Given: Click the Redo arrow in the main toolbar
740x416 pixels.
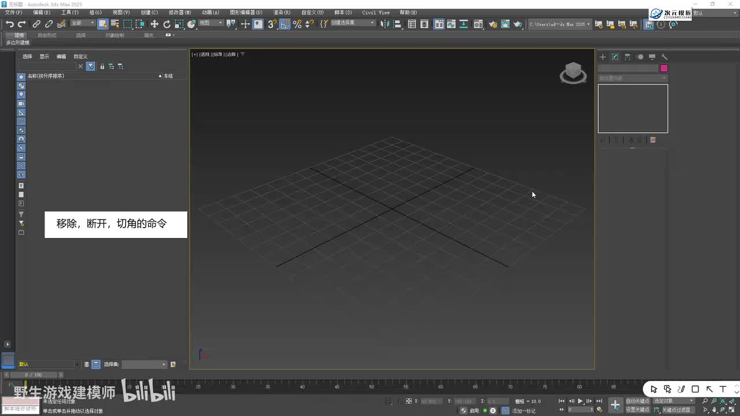Looking at the screenshot, I should pyautogui.click(x=22, y=24).
